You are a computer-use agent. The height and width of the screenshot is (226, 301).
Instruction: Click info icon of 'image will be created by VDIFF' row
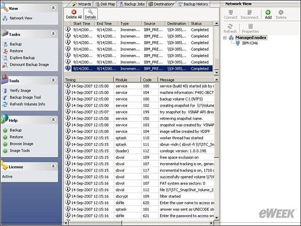coord(68,131)
